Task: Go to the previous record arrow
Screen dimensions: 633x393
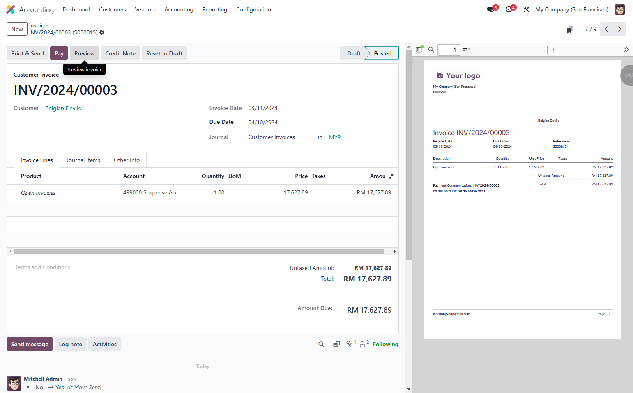Action: (606, 29)
